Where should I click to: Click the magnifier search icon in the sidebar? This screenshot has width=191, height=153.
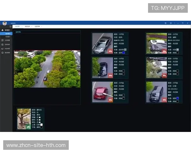tap(3, 45)
